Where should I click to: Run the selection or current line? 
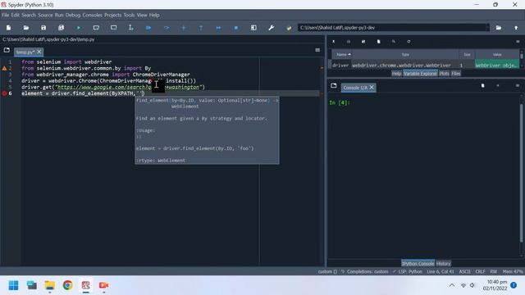[x=131, y=28]
